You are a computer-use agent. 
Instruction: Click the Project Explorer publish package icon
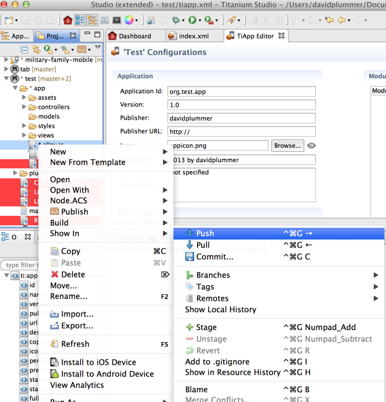click(82, 49)
